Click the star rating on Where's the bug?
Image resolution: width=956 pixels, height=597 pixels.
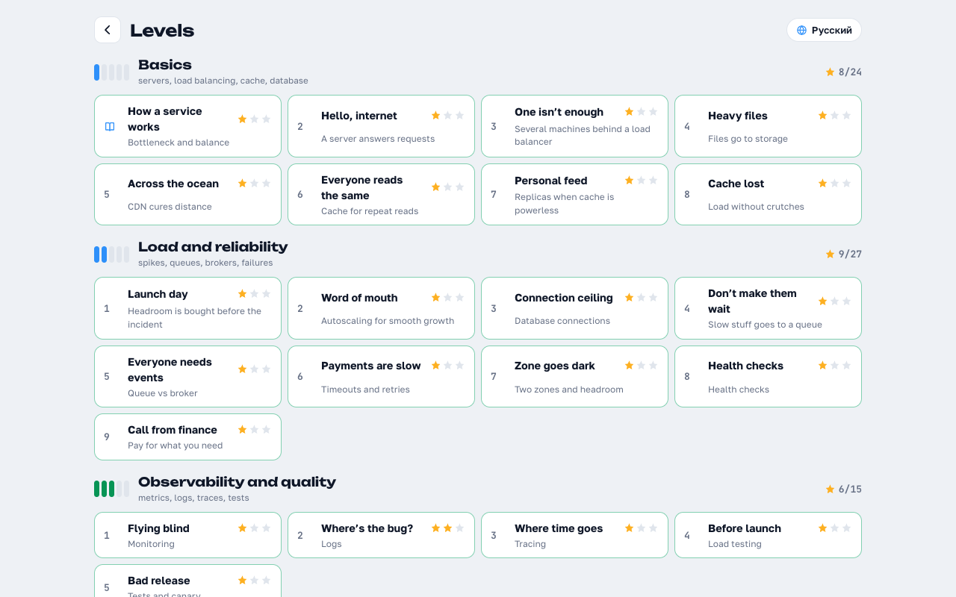(447, 528)
